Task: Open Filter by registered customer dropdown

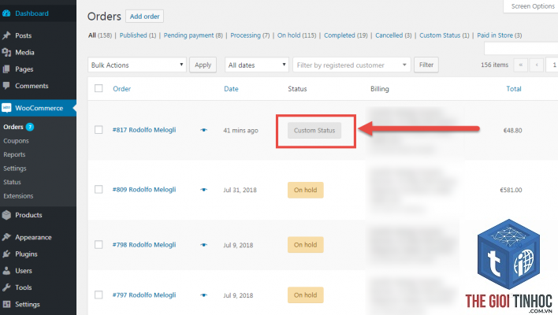Action: (x=352, y=65)
